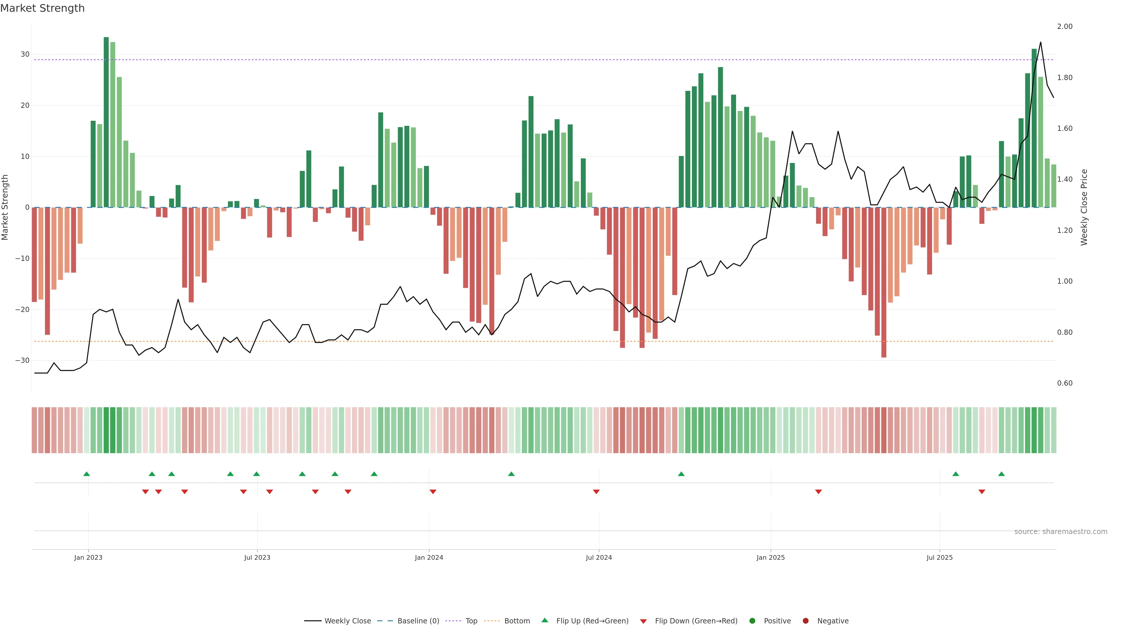The height and width of the screenshot is (631, 1122).
Task: Click the Jan 2024 x-axis label
Action: click(429, 557)
